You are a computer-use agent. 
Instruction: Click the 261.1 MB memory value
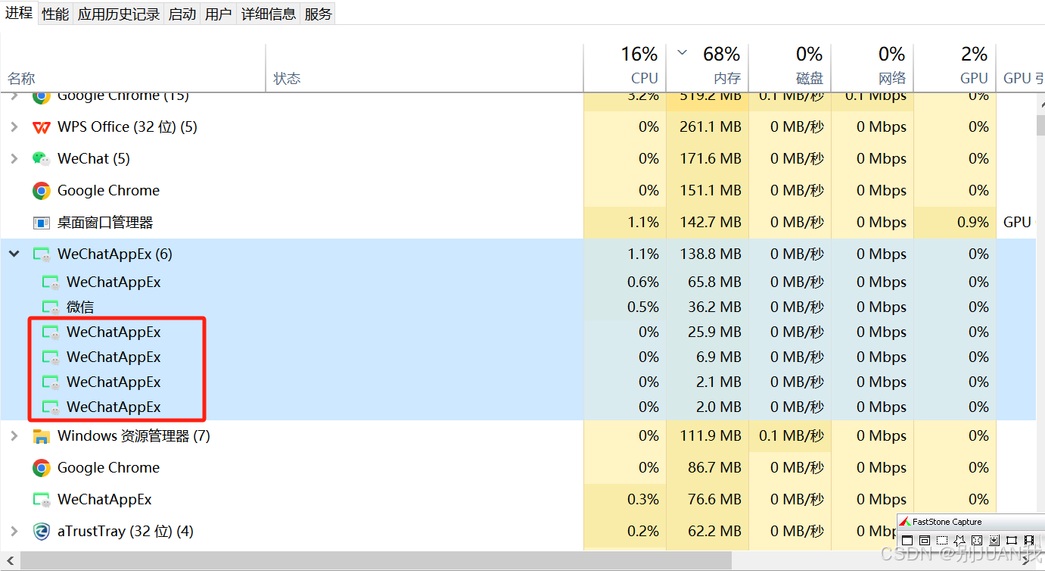711,127
